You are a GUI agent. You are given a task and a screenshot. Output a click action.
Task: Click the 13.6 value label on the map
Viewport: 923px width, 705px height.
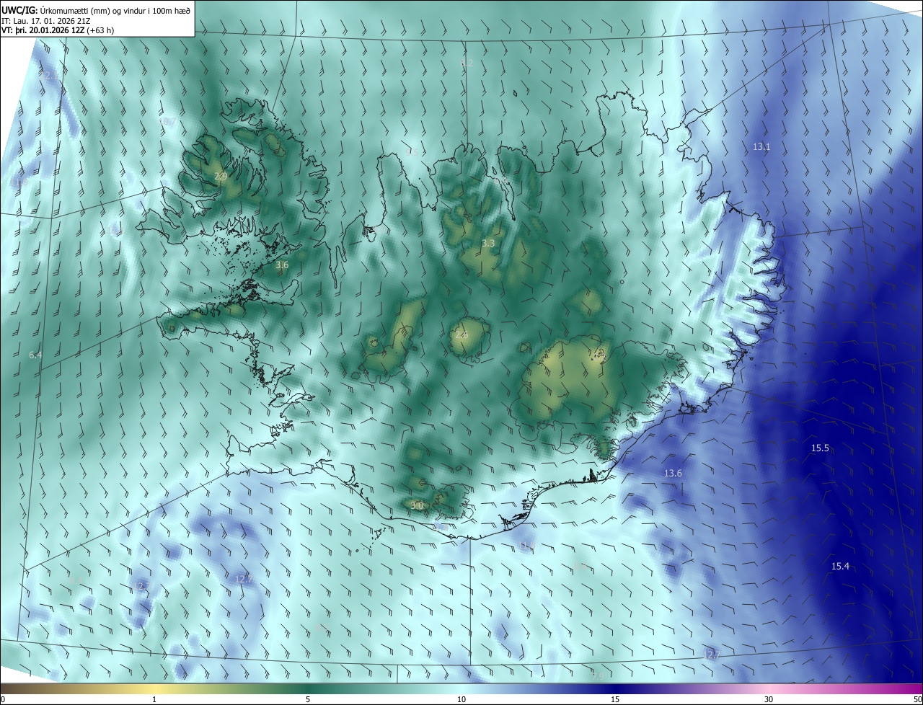(x=673, y=474)
